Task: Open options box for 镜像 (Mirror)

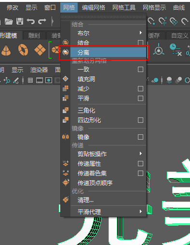Action: pyautogui.click(x=140, y=137)
